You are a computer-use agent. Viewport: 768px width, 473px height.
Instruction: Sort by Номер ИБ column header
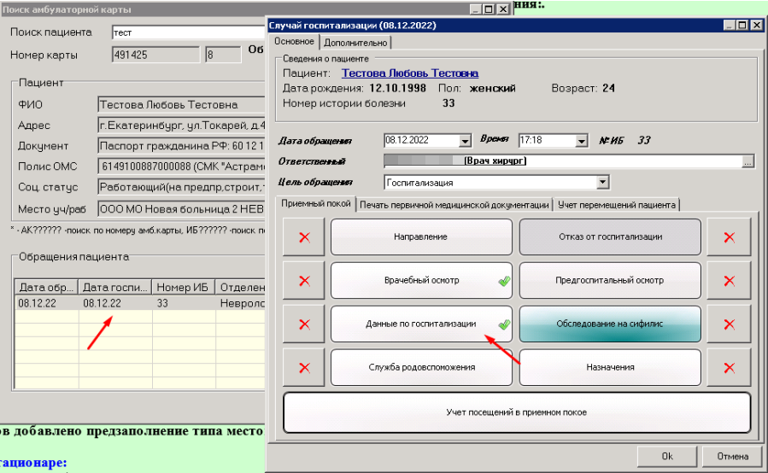click(183, 288)
